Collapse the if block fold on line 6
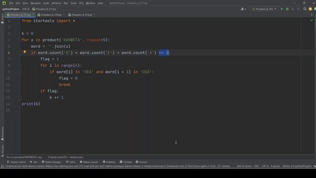The image size is (316, 178). coord(20,53)
